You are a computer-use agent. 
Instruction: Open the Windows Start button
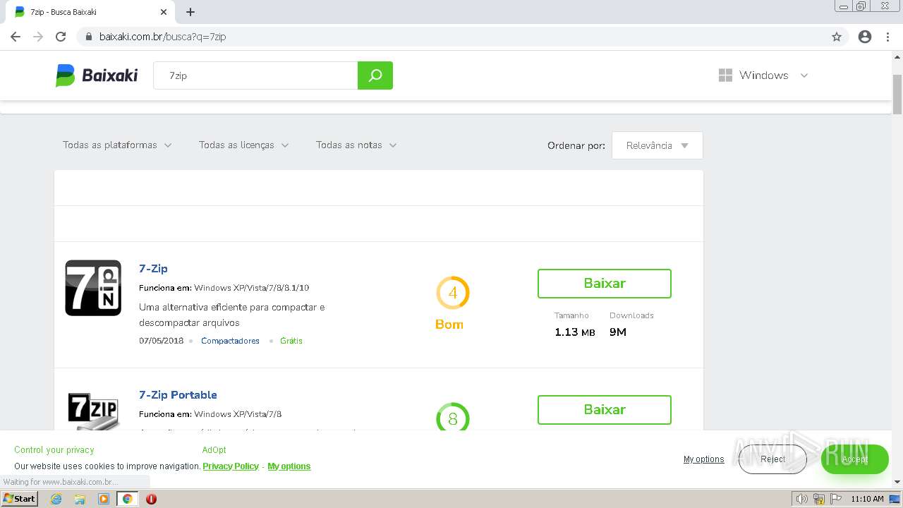[20, 499]
